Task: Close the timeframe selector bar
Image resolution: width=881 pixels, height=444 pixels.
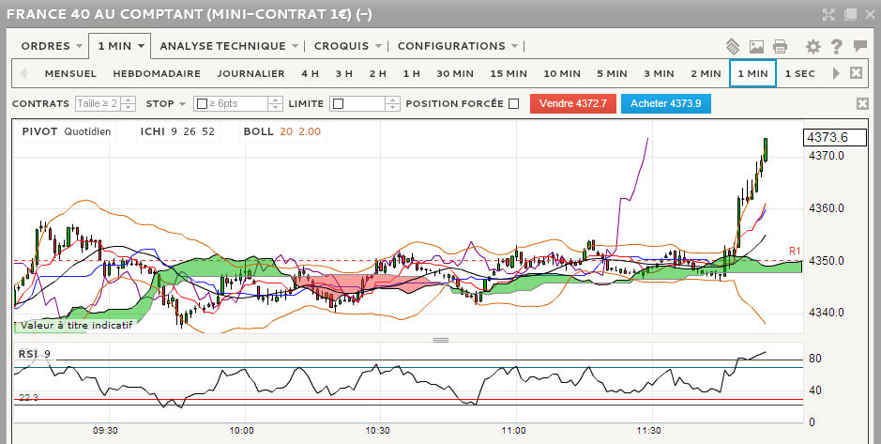Action: click(856, 73)
